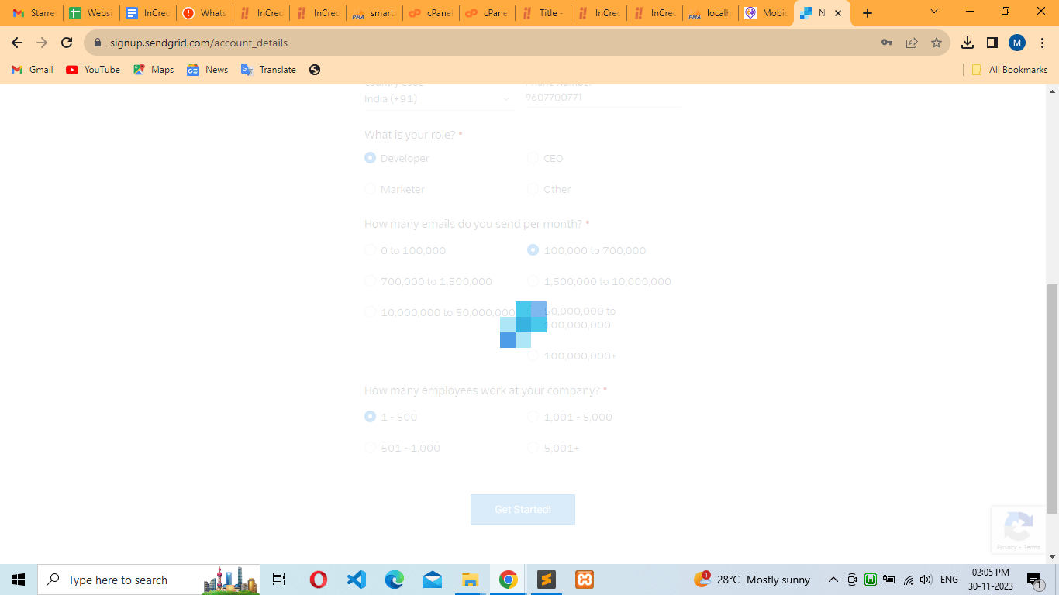Open the tab search chevron

[934, 12]
